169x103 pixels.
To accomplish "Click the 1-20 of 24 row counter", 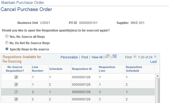I will (145, 57).
